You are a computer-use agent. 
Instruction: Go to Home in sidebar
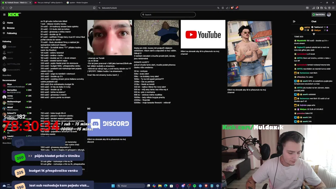pyautogui.click(x=10, y=23)
